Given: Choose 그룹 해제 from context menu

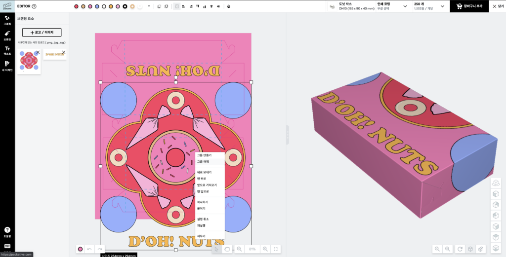Looking at the screenshot, I should (x=210, y=162).
